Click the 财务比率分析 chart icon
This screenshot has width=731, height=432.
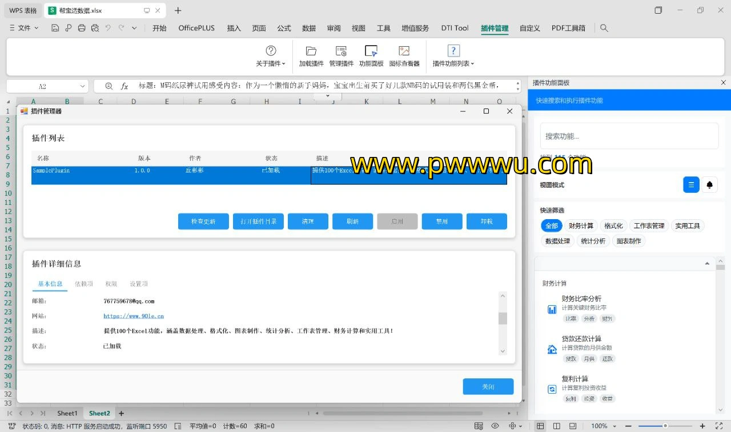click(x=552, y=309)
